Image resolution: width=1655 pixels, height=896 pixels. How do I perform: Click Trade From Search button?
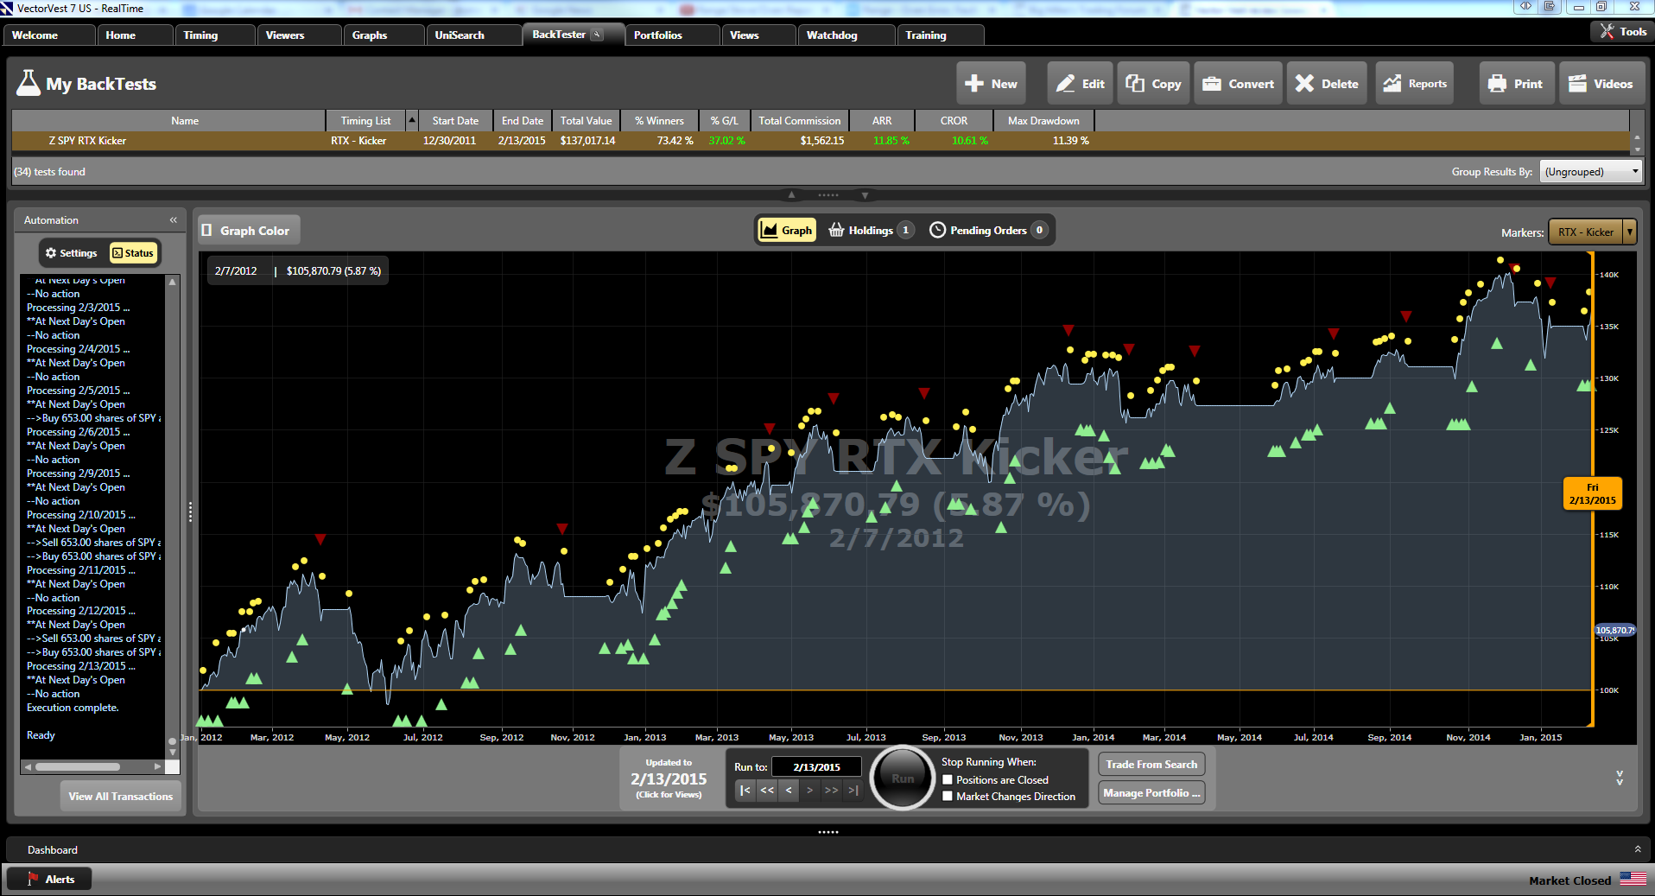tap(1151, 764)
